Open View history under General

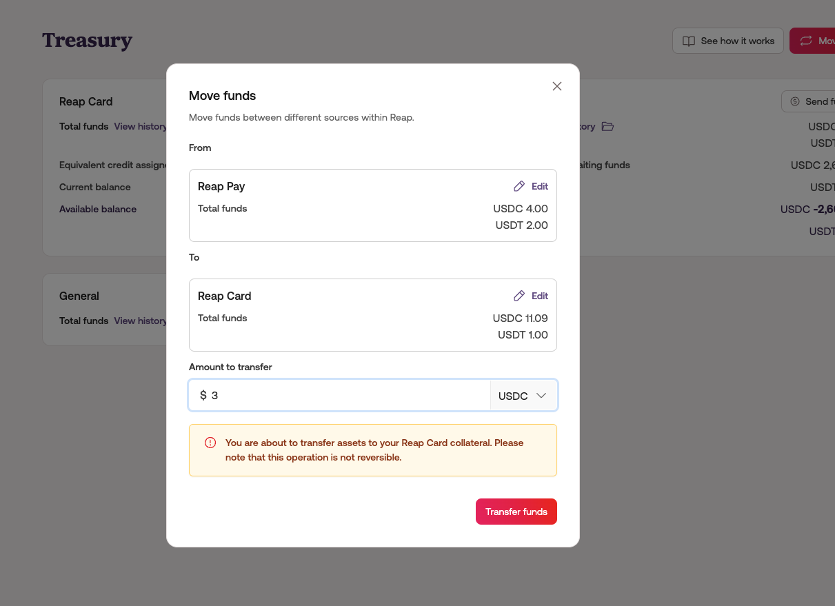click(140, 321)
